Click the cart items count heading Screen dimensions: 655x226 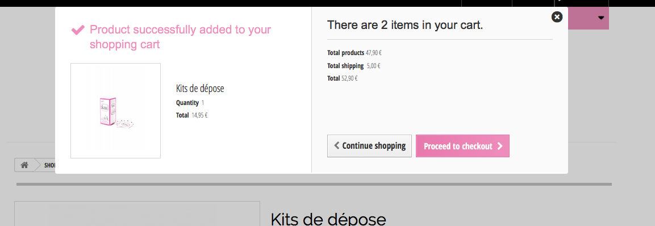pos(405,25)
